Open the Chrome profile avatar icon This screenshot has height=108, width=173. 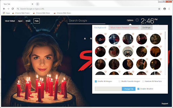click(x=165, y=9)
